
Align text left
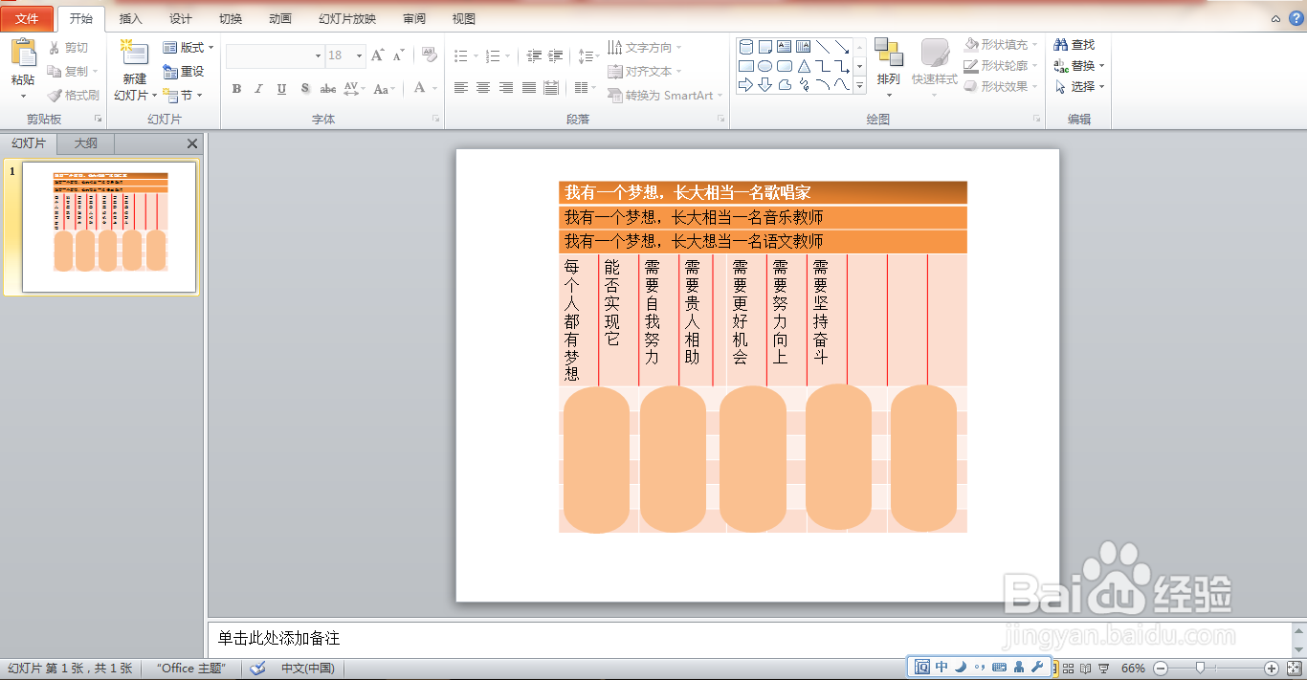[460, 88]
